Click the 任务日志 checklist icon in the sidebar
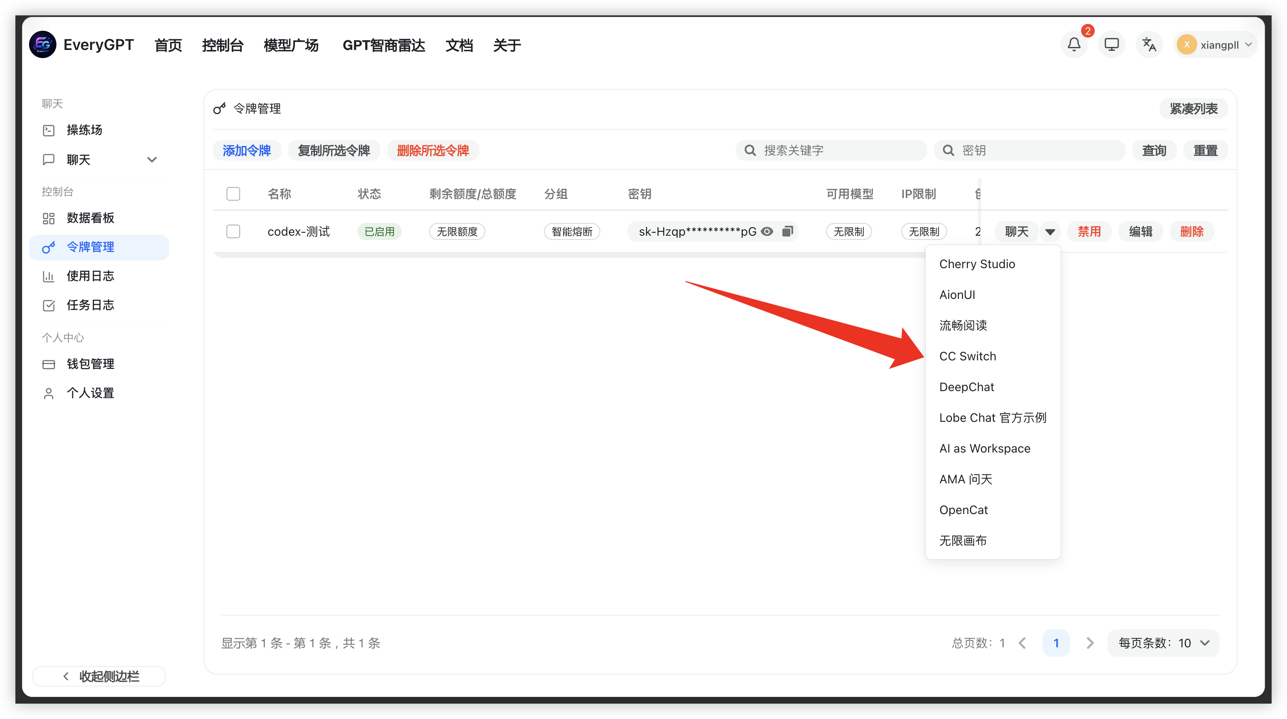The image size is (1287, 719). [48, 305]
